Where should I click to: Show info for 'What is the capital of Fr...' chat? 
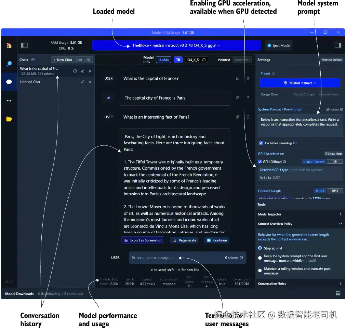point(75,71)
